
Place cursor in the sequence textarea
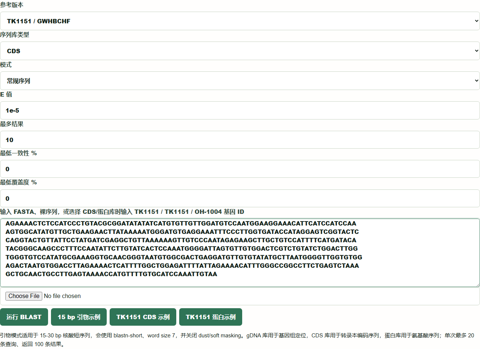[240, 253]
